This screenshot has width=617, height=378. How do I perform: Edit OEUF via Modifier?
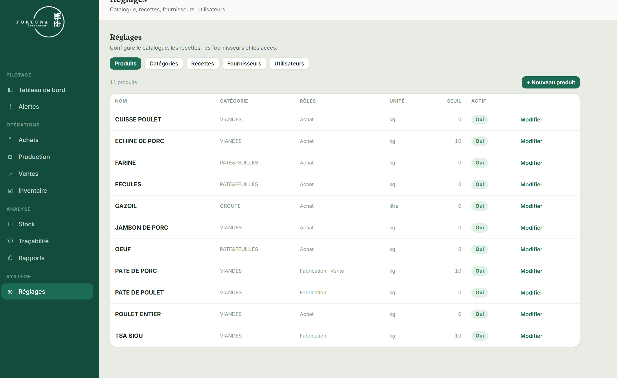[x=531, y=249]
